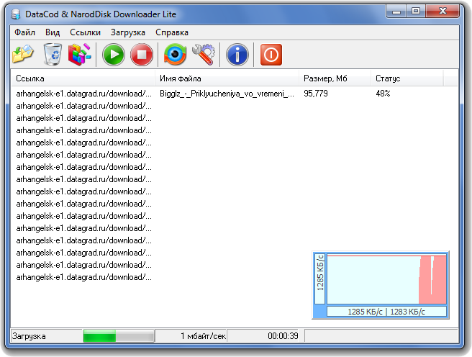
Task: Open the Вид menu
Action: (53, 32)
